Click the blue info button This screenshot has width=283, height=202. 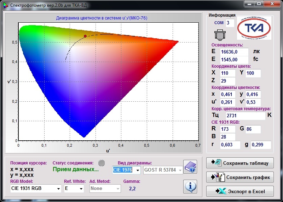(x=190, y=186)
